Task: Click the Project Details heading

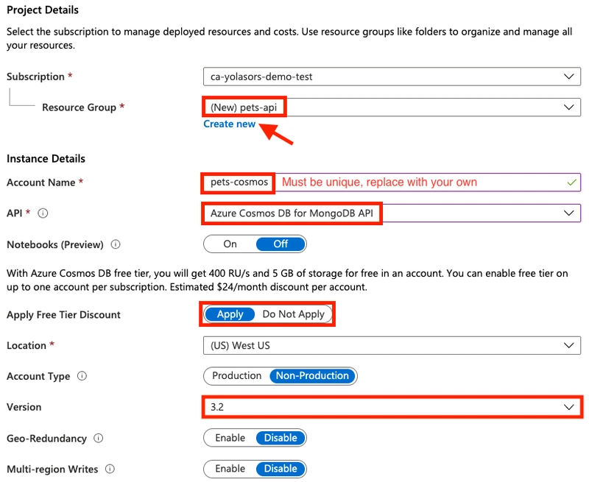Action: coord(43,10)
